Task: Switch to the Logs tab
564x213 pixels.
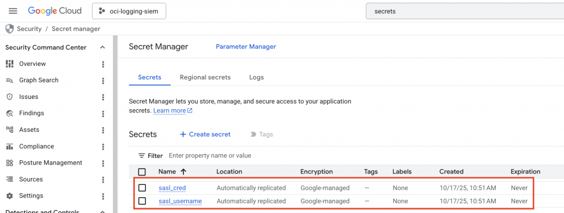Action: tap(257, 77)
